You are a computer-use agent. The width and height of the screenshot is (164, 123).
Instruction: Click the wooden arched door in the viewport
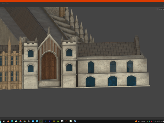49,66
